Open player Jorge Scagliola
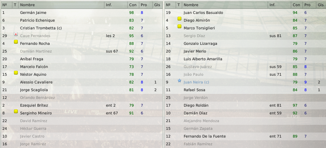The image size is (326, 148). point(34,90)
